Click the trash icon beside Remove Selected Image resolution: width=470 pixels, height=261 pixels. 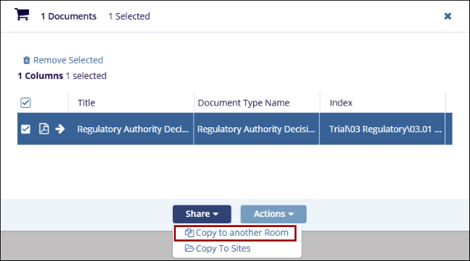click(27, 60)
